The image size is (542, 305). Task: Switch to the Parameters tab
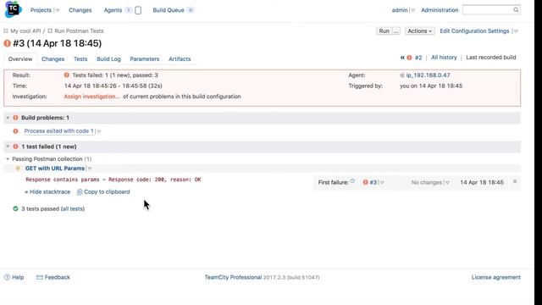point(145,59)
